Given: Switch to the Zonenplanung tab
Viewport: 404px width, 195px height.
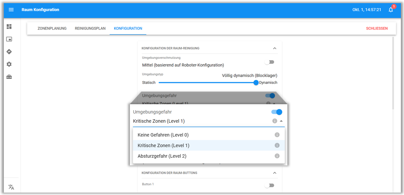Looking at the screenshot, I should [x=52, y=29].
